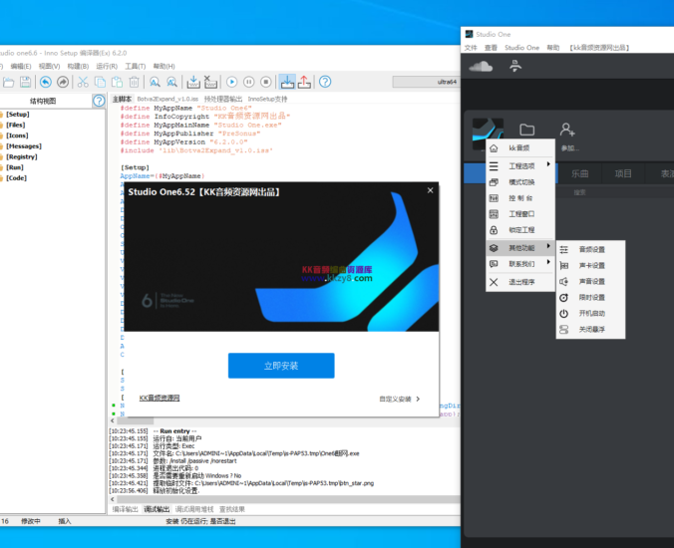Select 限时设置 in the submenu
The image size is (674, 548).
(590, 297)
